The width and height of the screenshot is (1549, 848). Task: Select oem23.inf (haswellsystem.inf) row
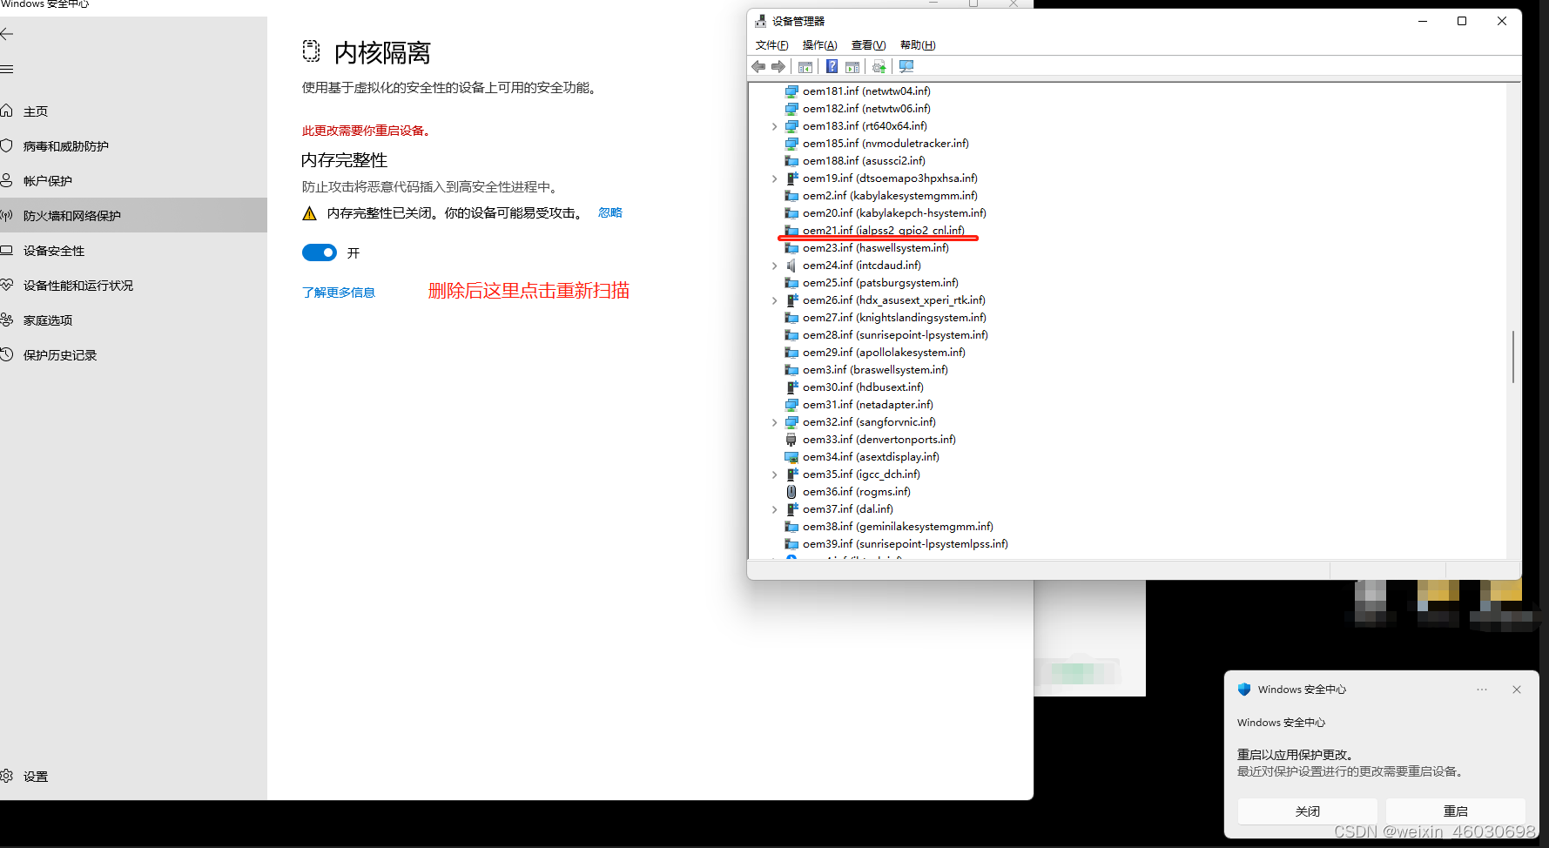[867, 248]
